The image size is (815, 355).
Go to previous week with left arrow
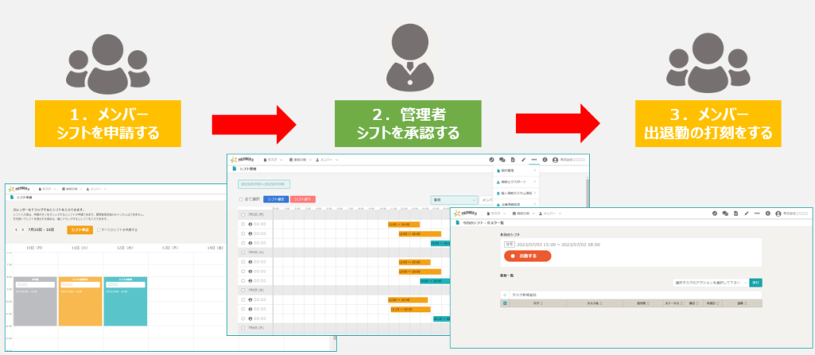[x=15, y=229]
